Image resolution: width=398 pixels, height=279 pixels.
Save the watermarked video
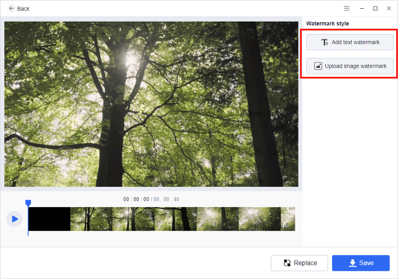click(361, 263)
